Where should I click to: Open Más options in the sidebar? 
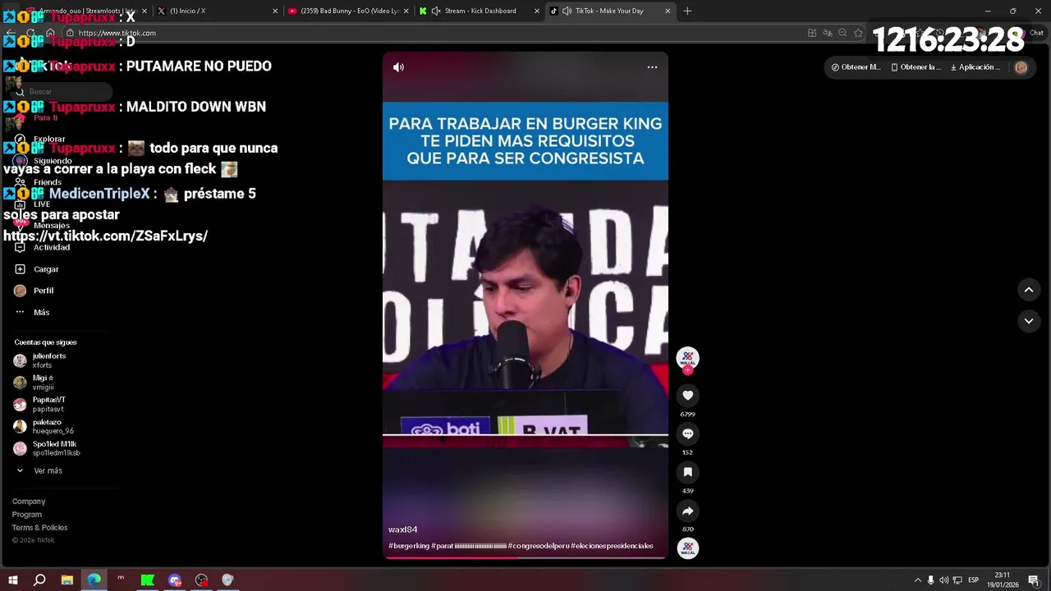(x=33, y=312)
